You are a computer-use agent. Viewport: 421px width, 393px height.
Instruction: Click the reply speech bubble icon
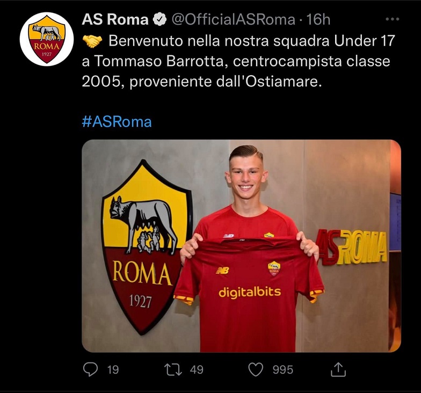pyautogui.click(x=90, y=369)
